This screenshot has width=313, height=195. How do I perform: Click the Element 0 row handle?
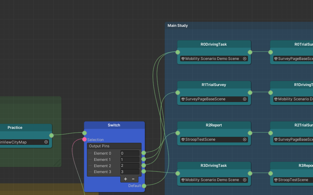click(x=90, y=153)
